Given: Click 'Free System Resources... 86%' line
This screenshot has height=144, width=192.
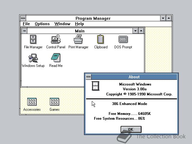Looking at the screenshot, I should pyautogui.click(x=119, y=118).
